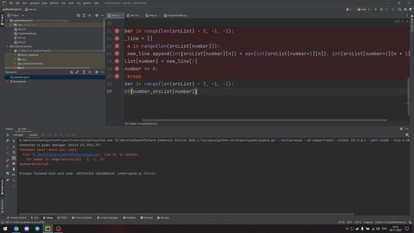Expand the DLLs library node
Viewport: 414px width, 233px height.
click(x=15, y=59)
